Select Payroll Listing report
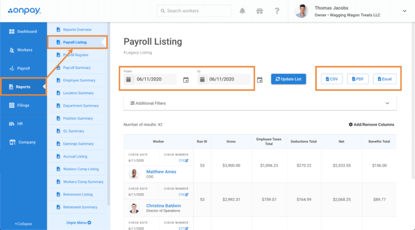This screenshot has width=415, height=230. coord(77,42)
